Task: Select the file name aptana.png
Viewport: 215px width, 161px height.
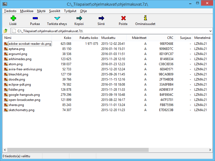Action: click(17, 49)
